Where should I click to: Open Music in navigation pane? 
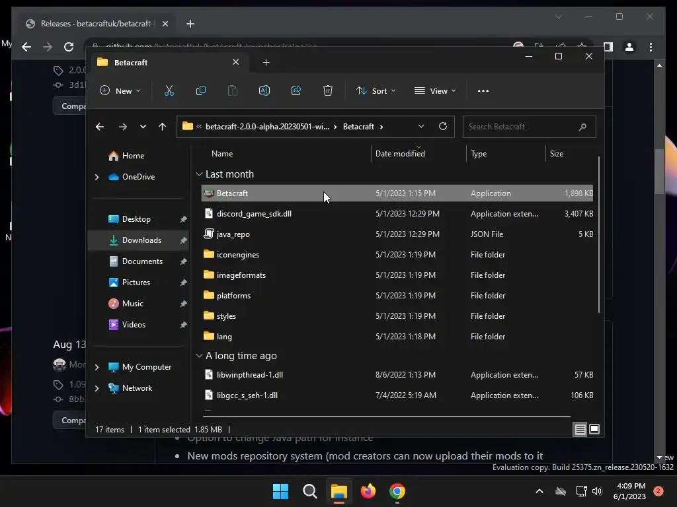coord(132,304)
